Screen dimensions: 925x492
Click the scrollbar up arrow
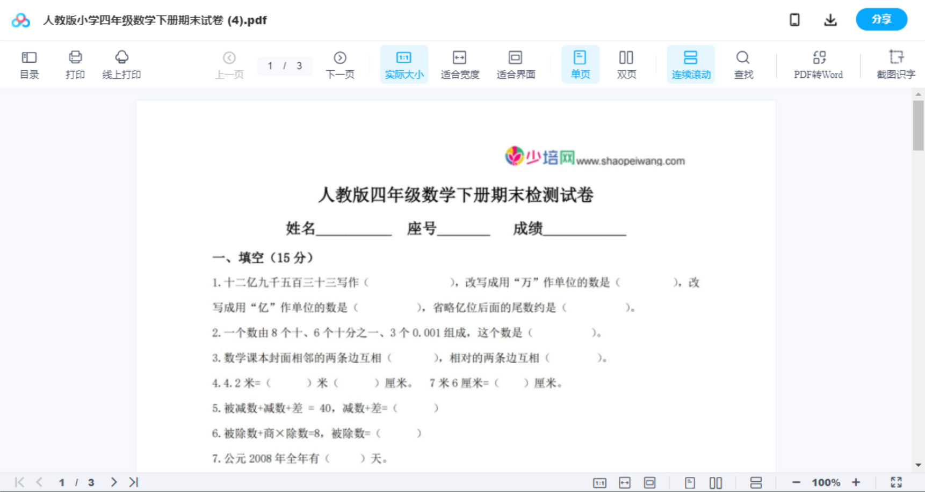click(919, 94)
